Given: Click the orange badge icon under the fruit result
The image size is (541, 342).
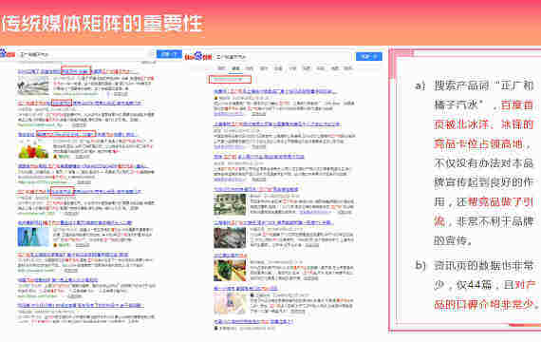Looking at the screenshot, I should 55,157.
